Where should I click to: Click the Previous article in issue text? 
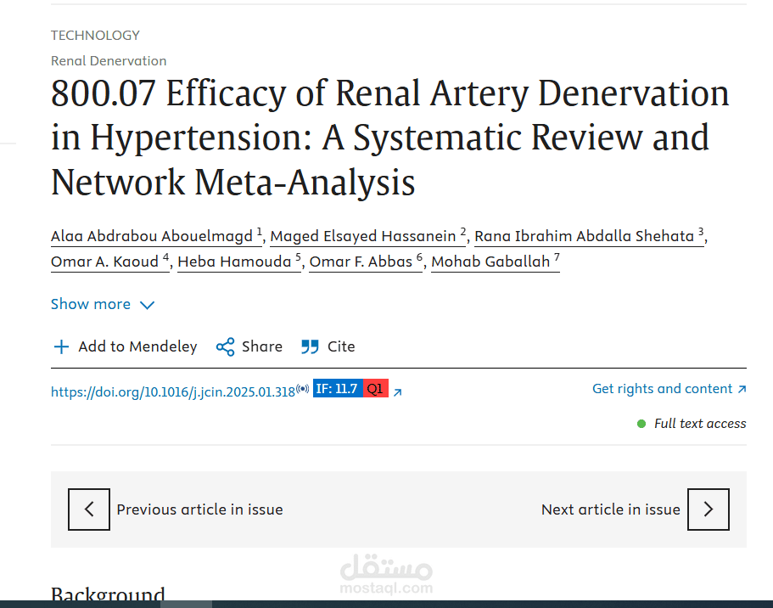tap(199, 509)
